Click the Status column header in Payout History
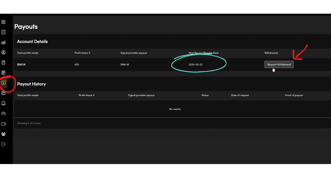331x186 pixels. pyautogui.click(x=205, y=95)
